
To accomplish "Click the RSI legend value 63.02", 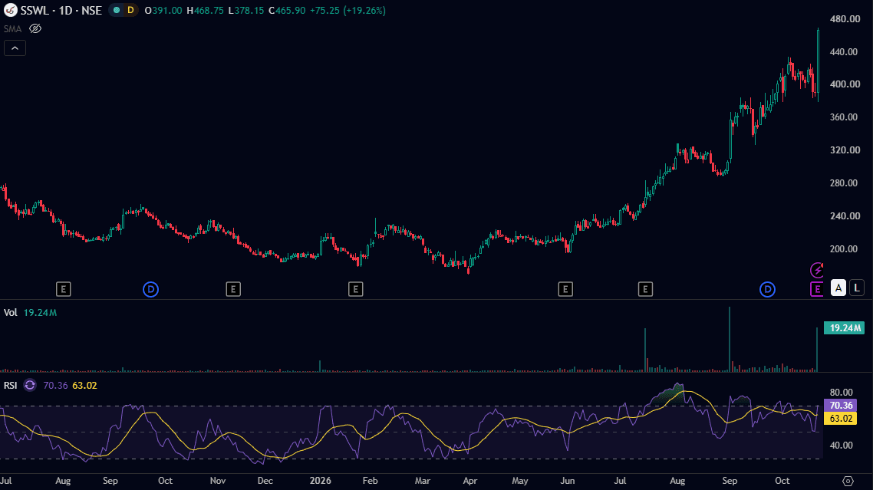I will 84,385.
